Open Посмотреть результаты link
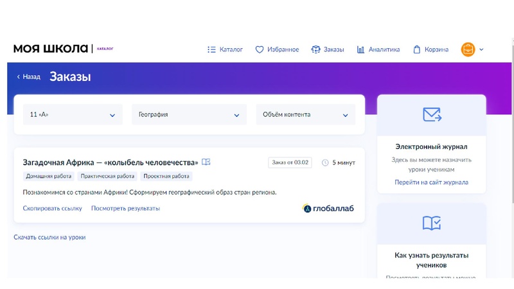Viewport: 514px width, 289px height. pos(125,208)
